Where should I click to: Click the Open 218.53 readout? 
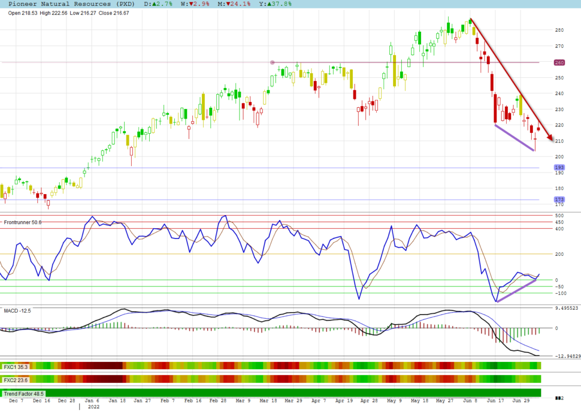[x=23, y=13]
